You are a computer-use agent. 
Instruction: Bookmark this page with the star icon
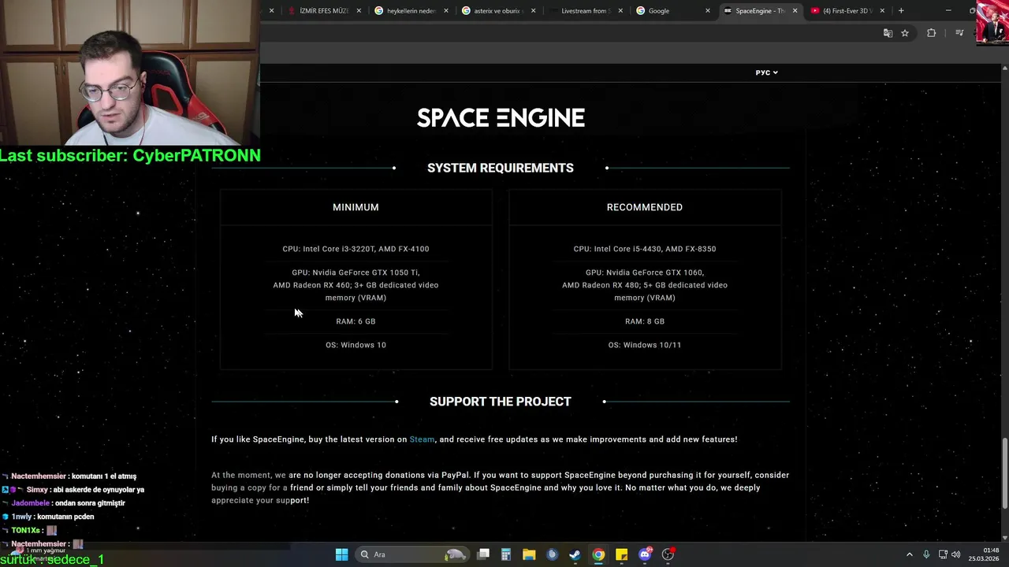905,33
